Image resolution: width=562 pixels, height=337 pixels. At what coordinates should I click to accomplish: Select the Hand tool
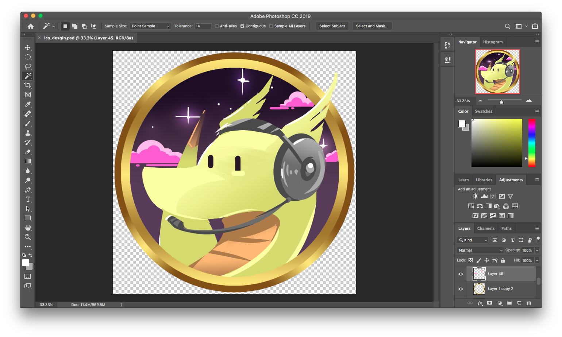click(x=28, y=228)
